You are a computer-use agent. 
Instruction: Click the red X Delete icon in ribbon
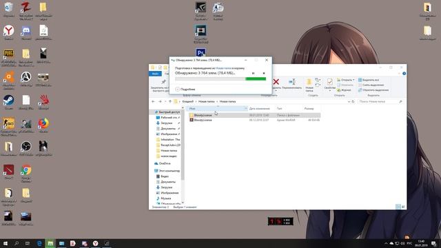point(276,82)
